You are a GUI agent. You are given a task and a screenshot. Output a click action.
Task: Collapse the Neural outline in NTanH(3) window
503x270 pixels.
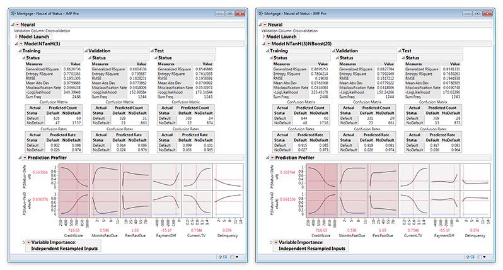click(x=13, y=25)
